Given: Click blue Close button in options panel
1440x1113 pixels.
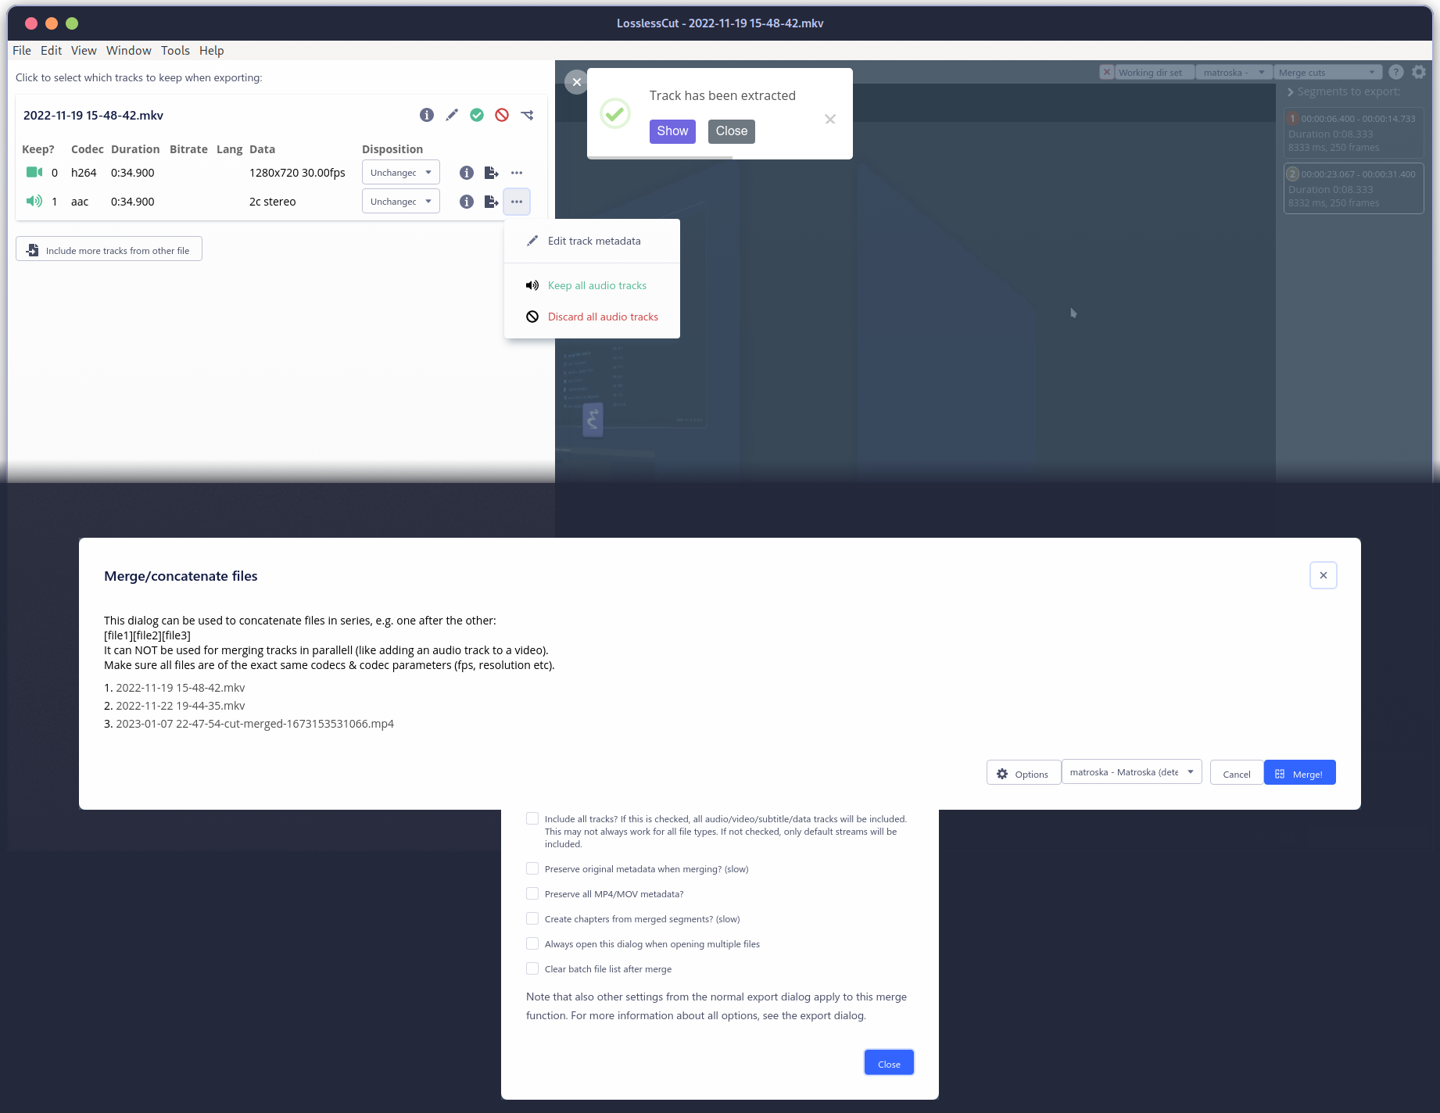Looking at the screenshot, I should tap(889, 1063).
